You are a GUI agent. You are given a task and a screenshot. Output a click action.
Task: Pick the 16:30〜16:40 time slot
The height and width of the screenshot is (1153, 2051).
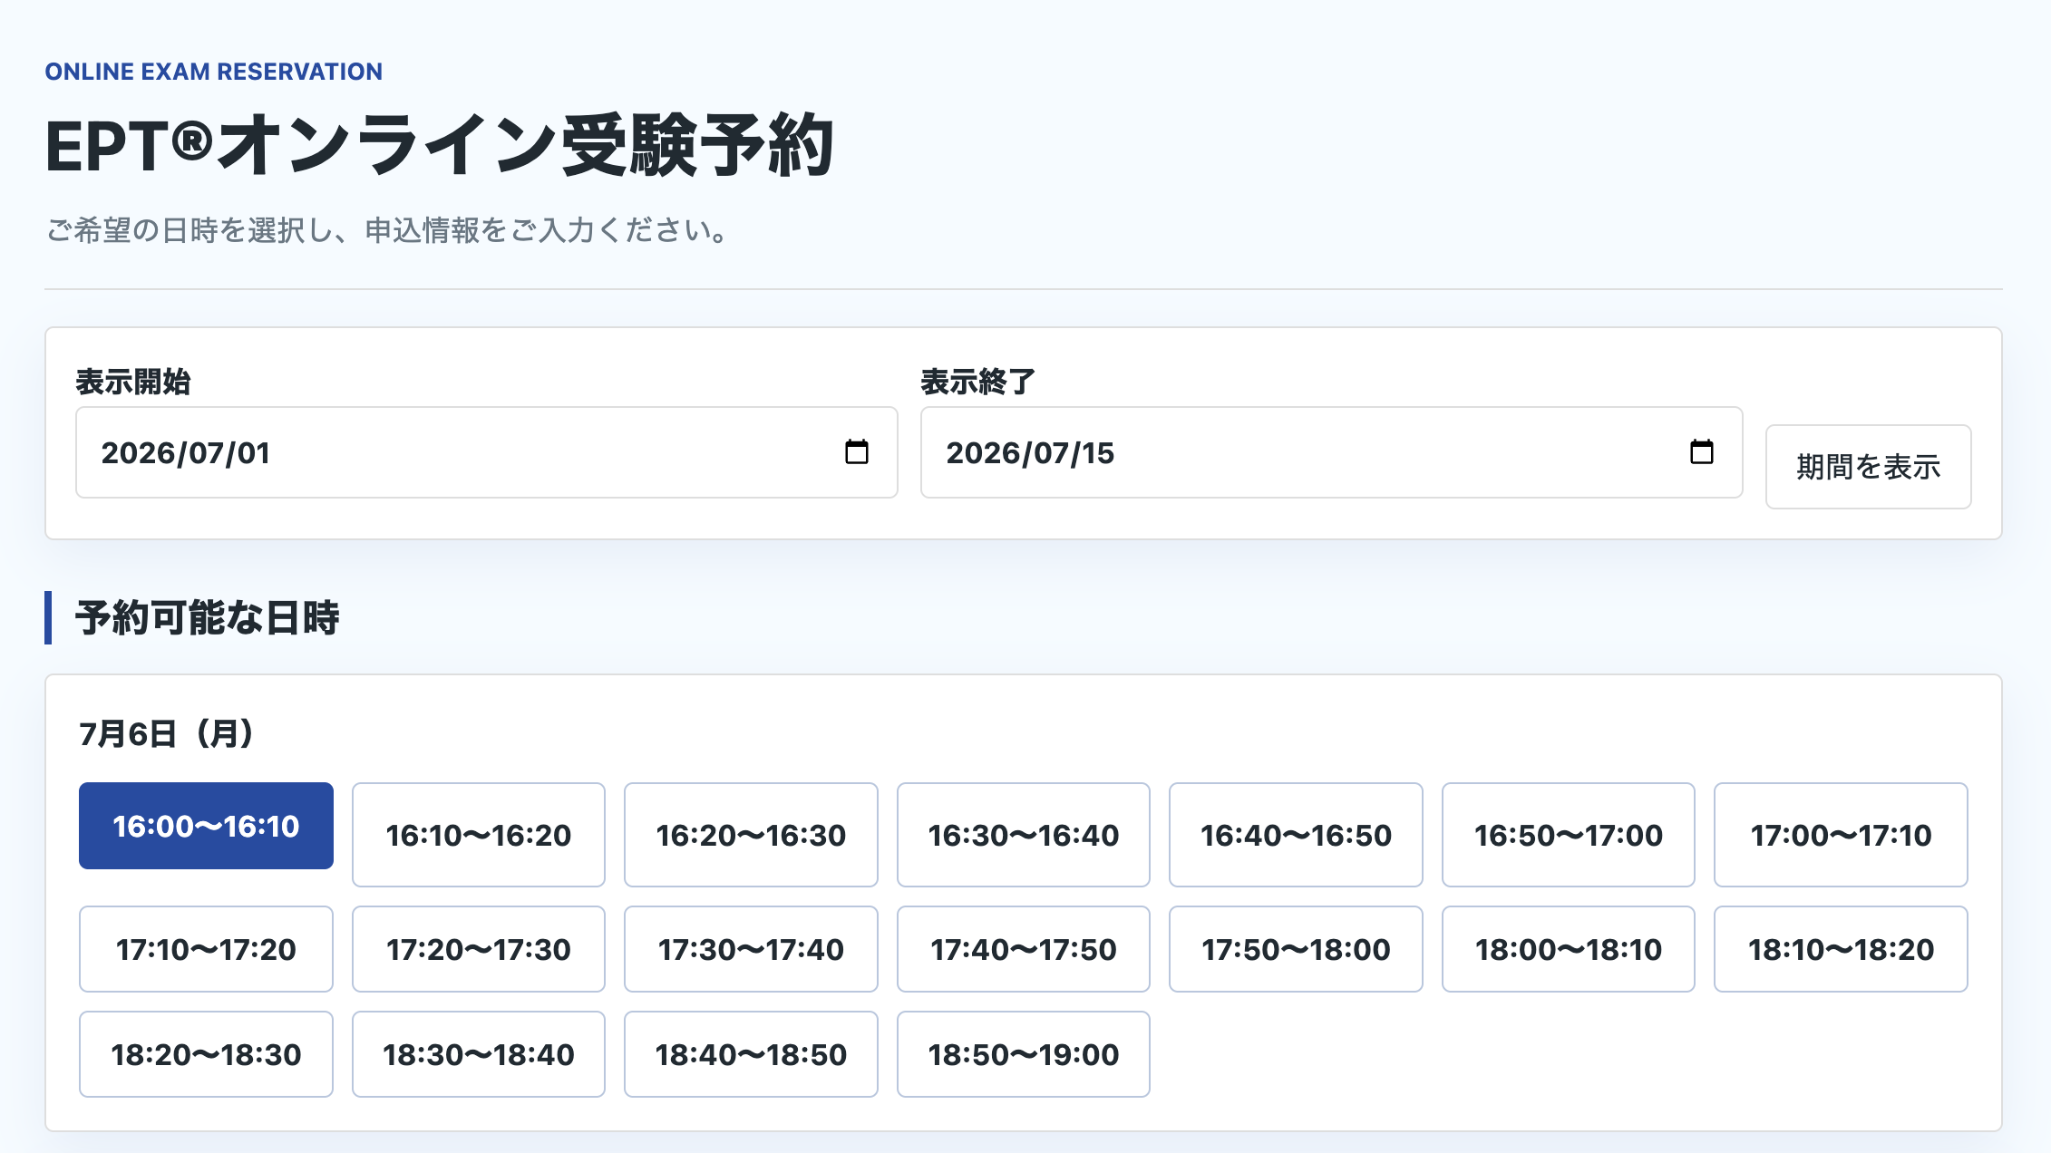[1024, 835]
